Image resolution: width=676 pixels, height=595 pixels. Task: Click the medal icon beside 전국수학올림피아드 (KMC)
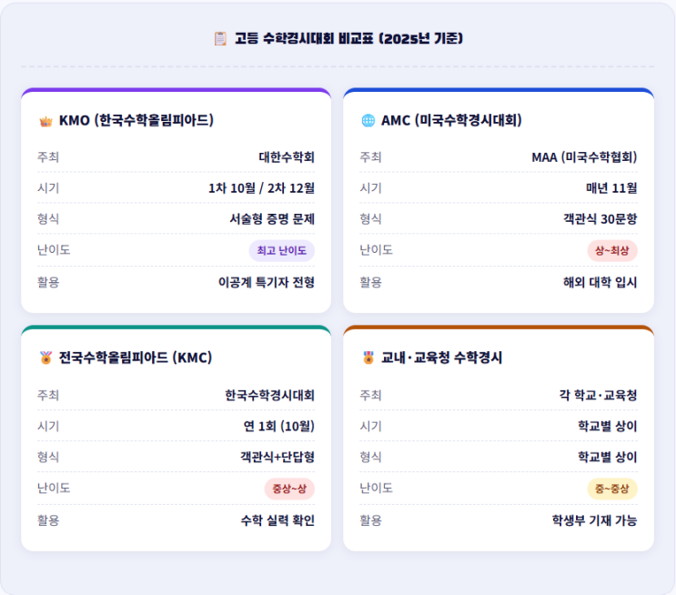(45, 358)
